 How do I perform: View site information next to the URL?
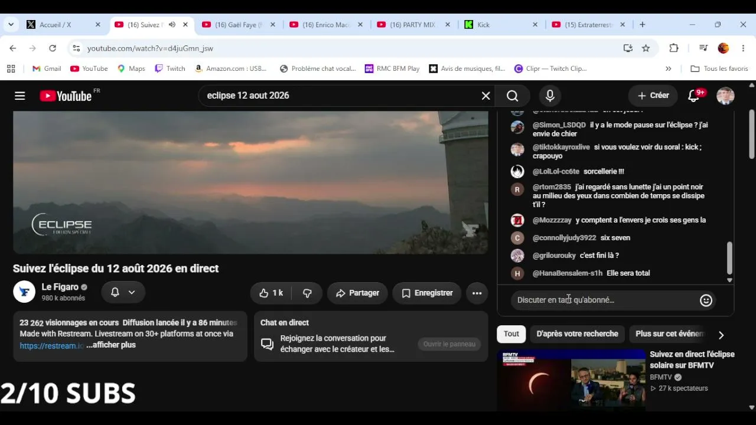pos(76,48)
